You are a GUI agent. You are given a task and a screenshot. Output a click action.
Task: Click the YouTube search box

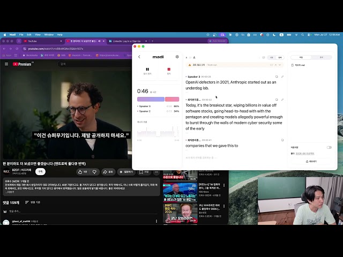(94, 64)
